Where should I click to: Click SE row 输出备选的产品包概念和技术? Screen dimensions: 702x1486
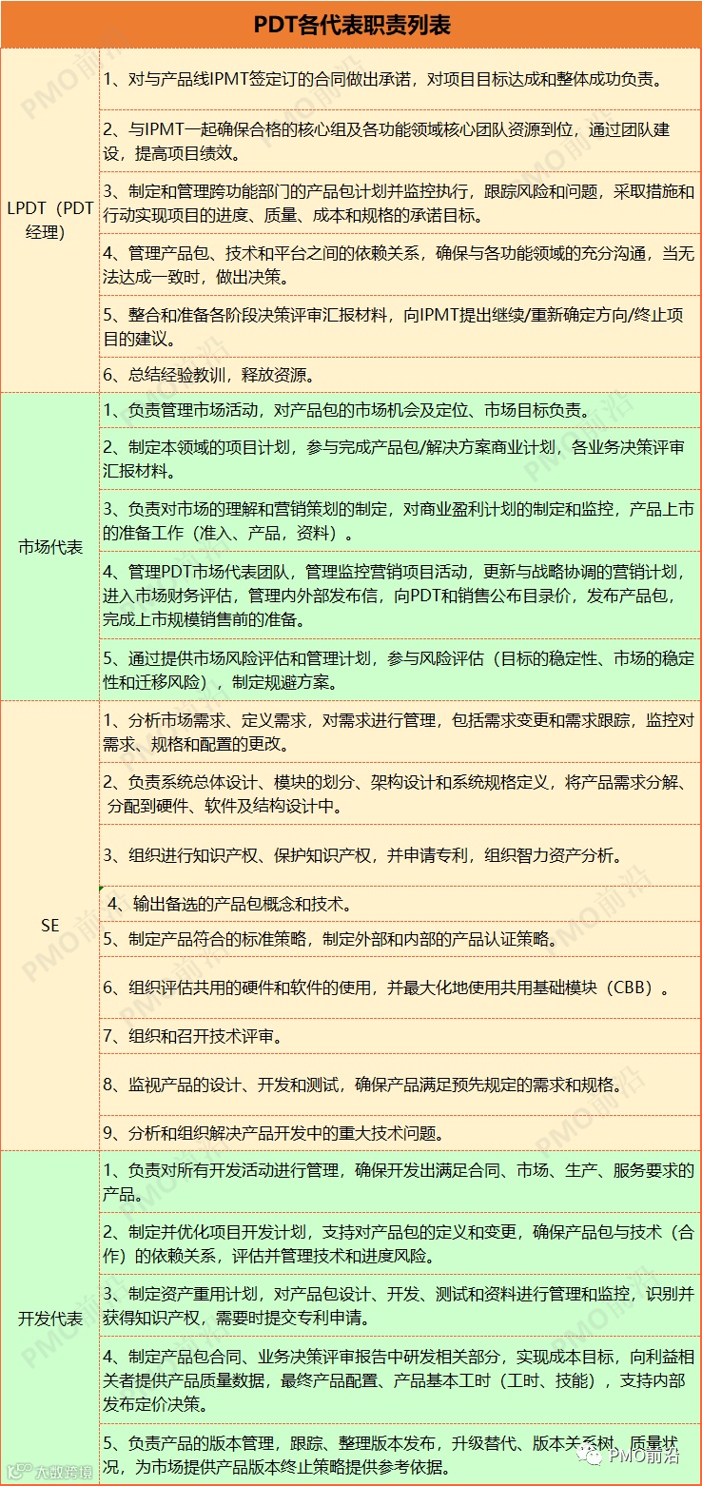400,903
